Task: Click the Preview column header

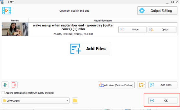Action: coord(15,21)
